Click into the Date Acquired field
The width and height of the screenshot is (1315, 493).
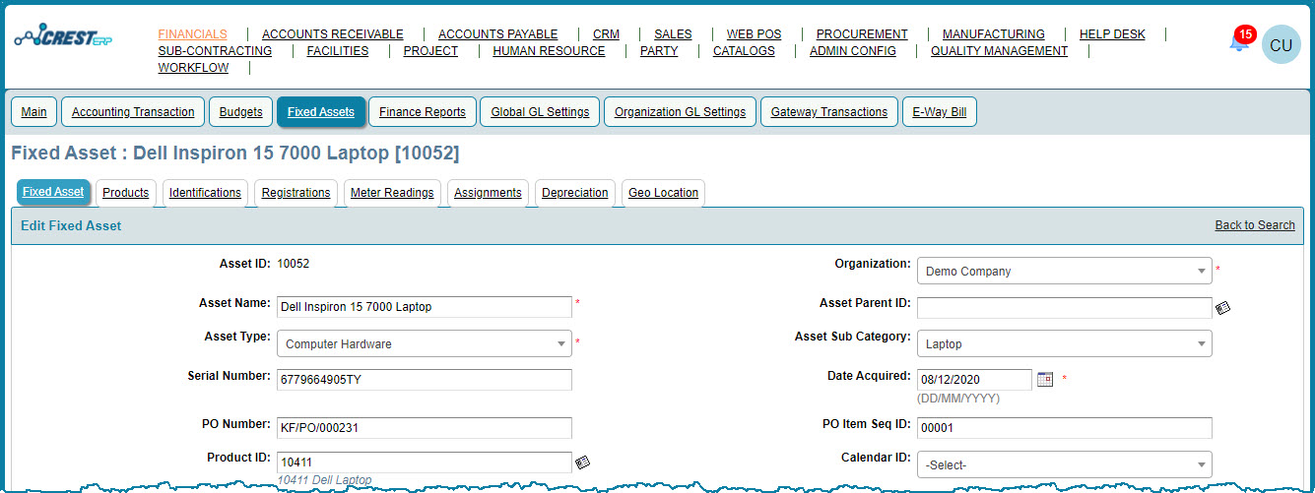[974, 380]
